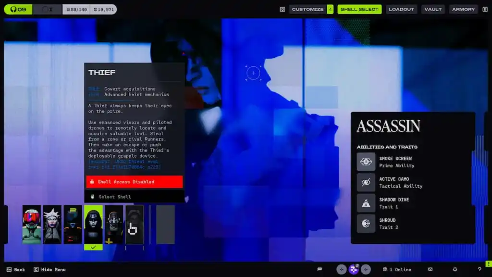492x277 pixels.
Task: Choose the shell portrait with yellow cross
Action: click(114, 225)
